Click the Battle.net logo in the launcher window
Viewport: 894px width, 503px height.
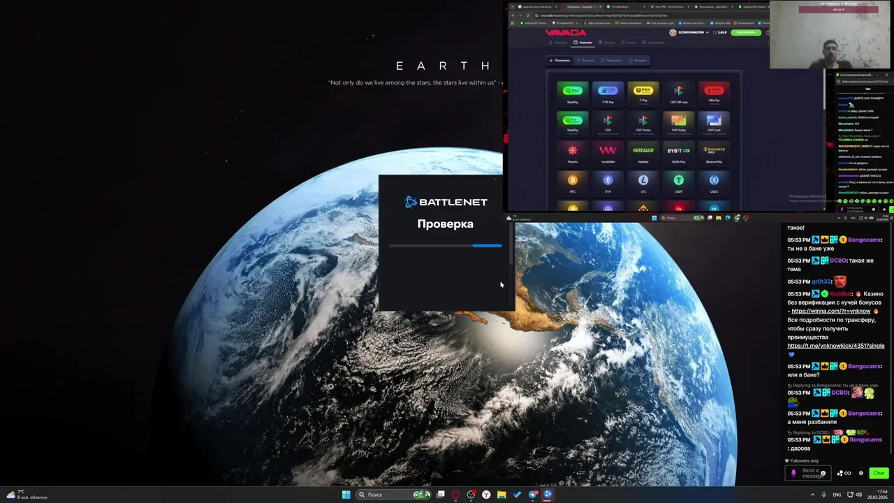coord(446,202)
